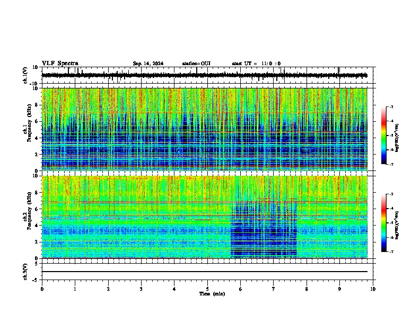Viewport: 420px width, 324px height.
Task: Click the dark blue dropout region in ch.2
Action: (264, 230)
